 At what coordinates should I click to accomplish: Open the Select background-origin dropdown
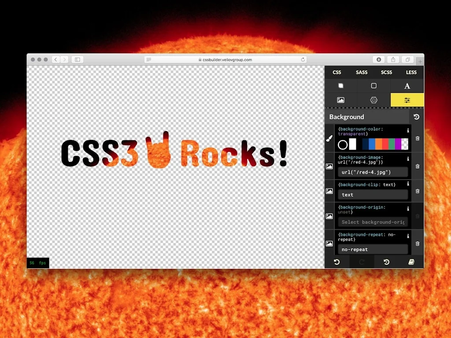tap(373, 222)
